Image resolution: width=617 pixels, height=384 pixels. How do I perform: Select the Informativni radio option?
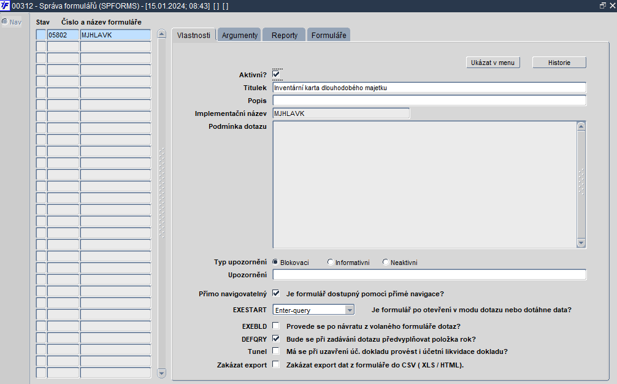click(331, 262)
